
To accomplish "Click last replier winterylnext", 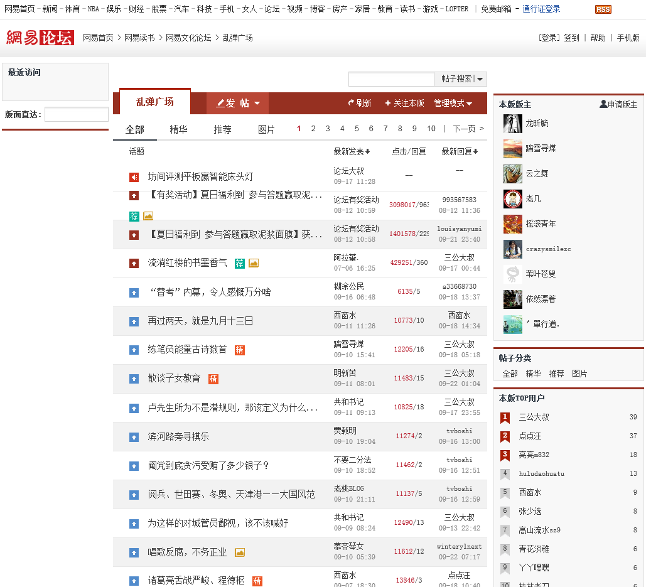I will pos(459,547).
